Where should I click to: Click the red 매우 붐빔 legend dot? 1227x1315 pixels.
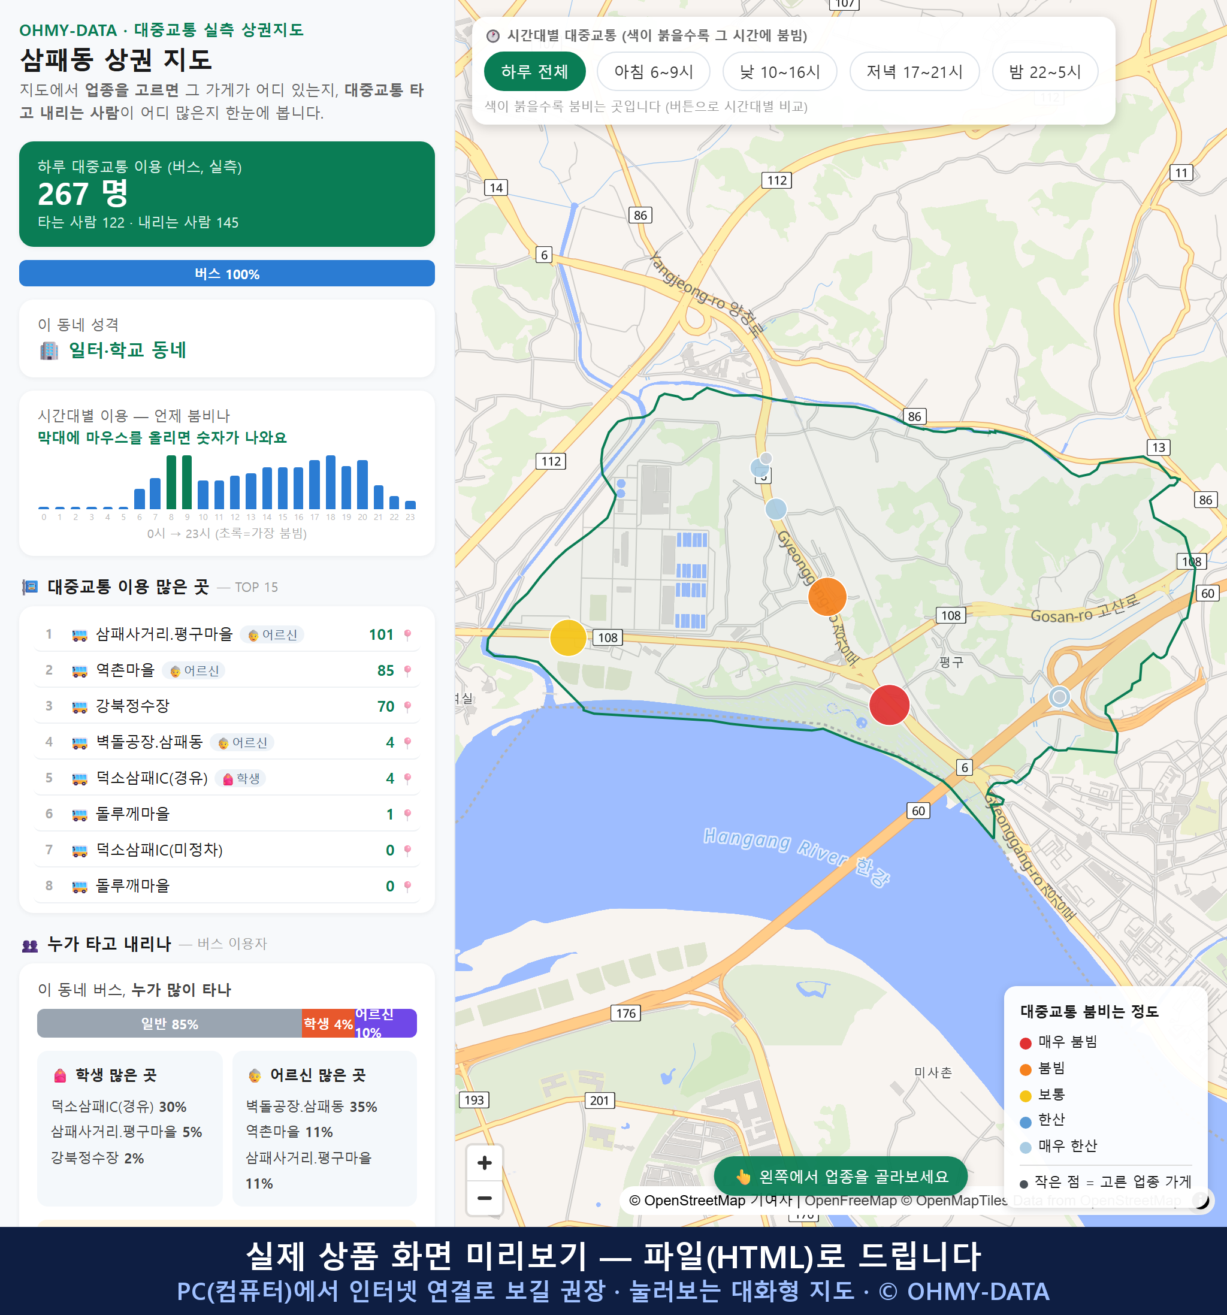[x=1026, y=1043]
